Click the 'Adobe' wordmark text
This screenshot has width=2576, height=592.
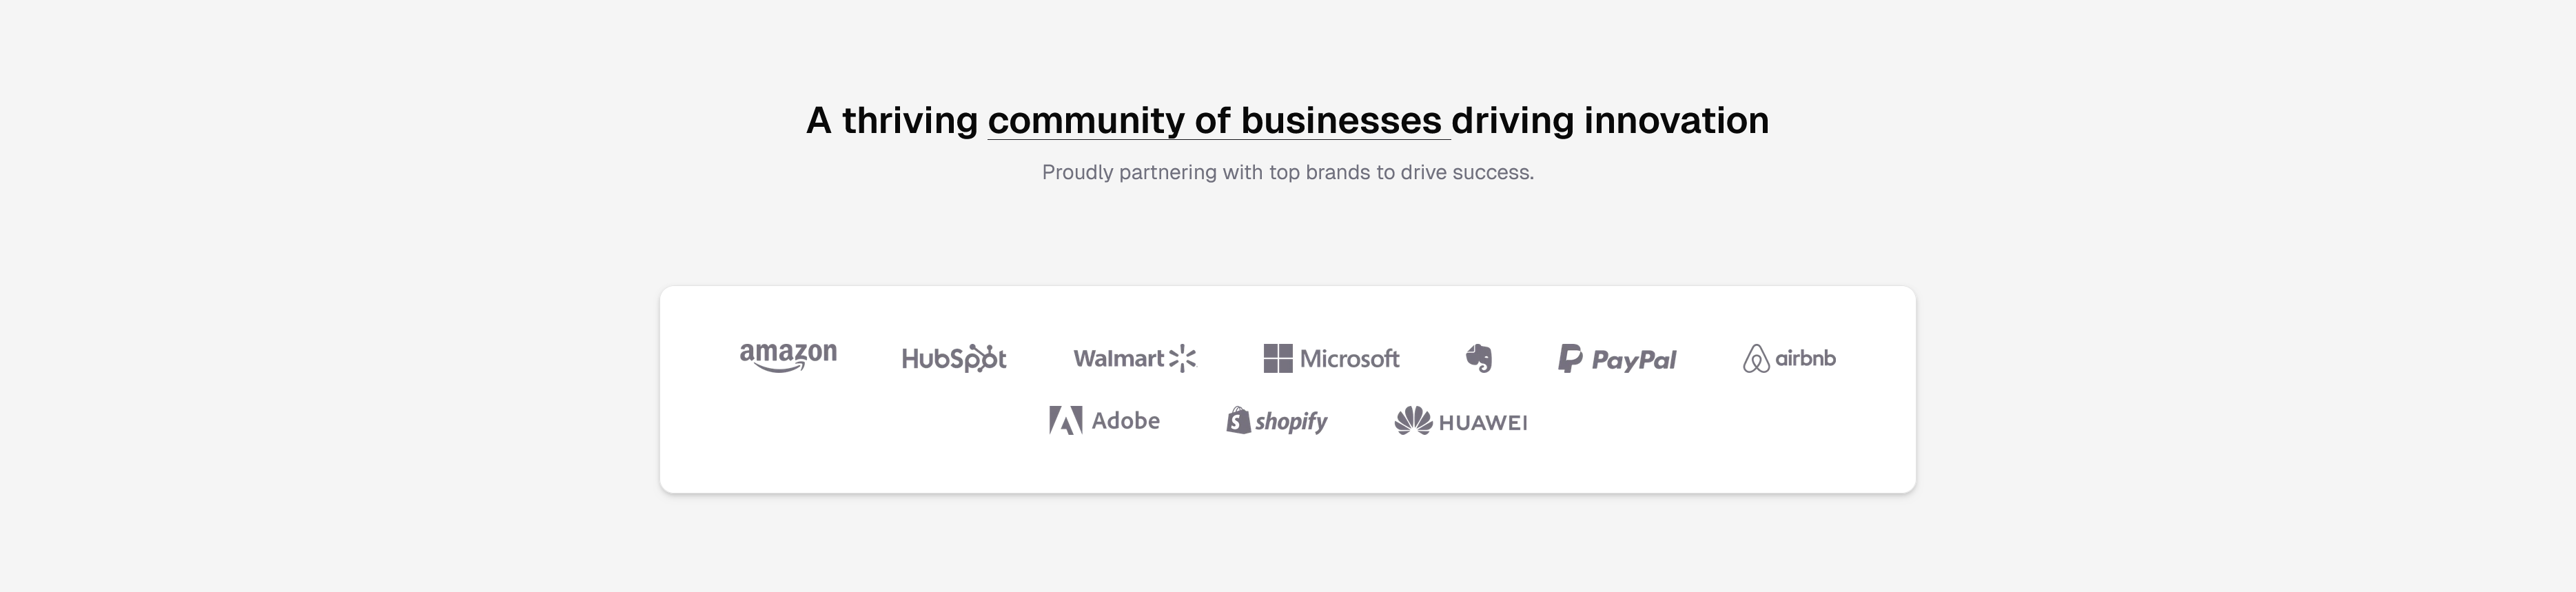coord(1125,421)
